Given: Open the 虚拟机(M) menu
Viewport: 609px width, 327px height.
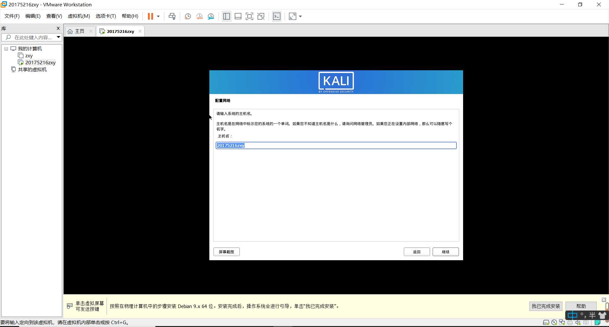Looking at the screenshot, I should pos(79,16).
